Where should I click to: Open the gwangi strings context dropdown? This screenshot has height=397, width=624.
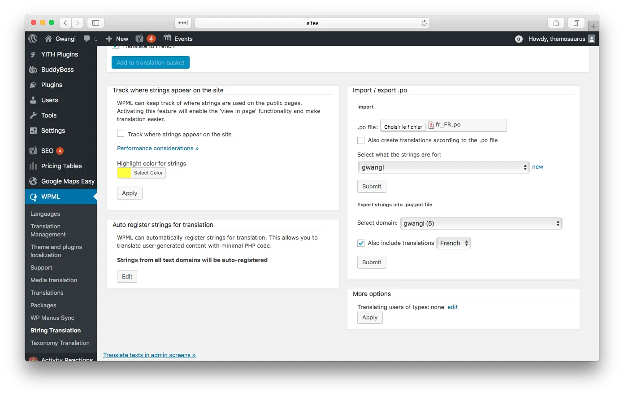[x=443, y=167]
